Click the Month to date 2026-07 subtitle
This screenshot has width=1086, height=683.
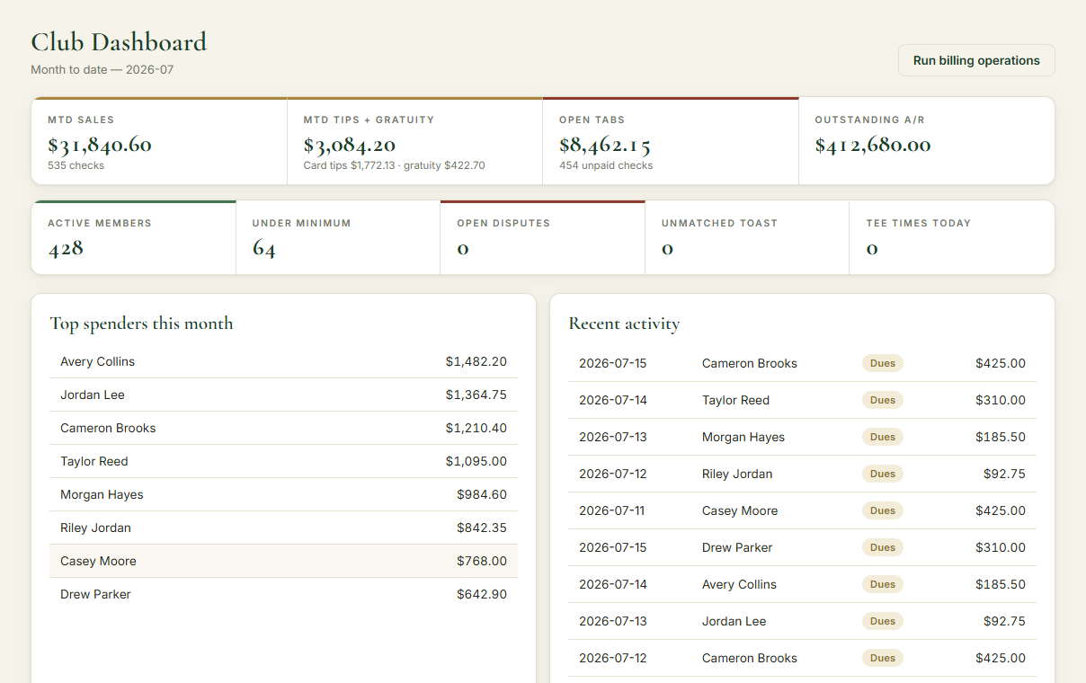(102, 69)
